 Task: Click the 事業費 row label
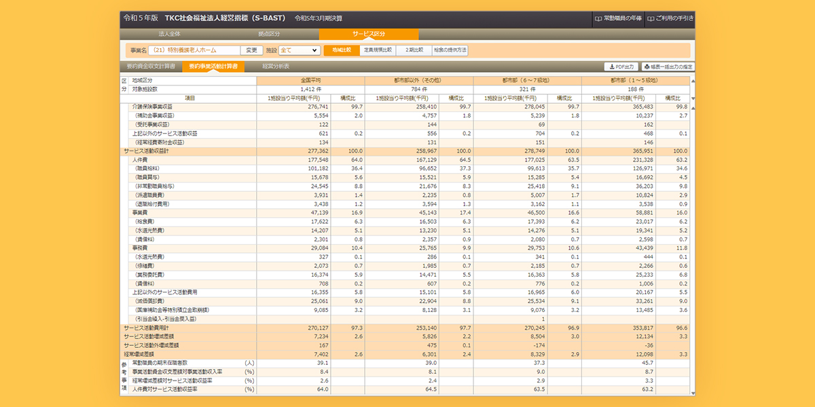point(139,212)
